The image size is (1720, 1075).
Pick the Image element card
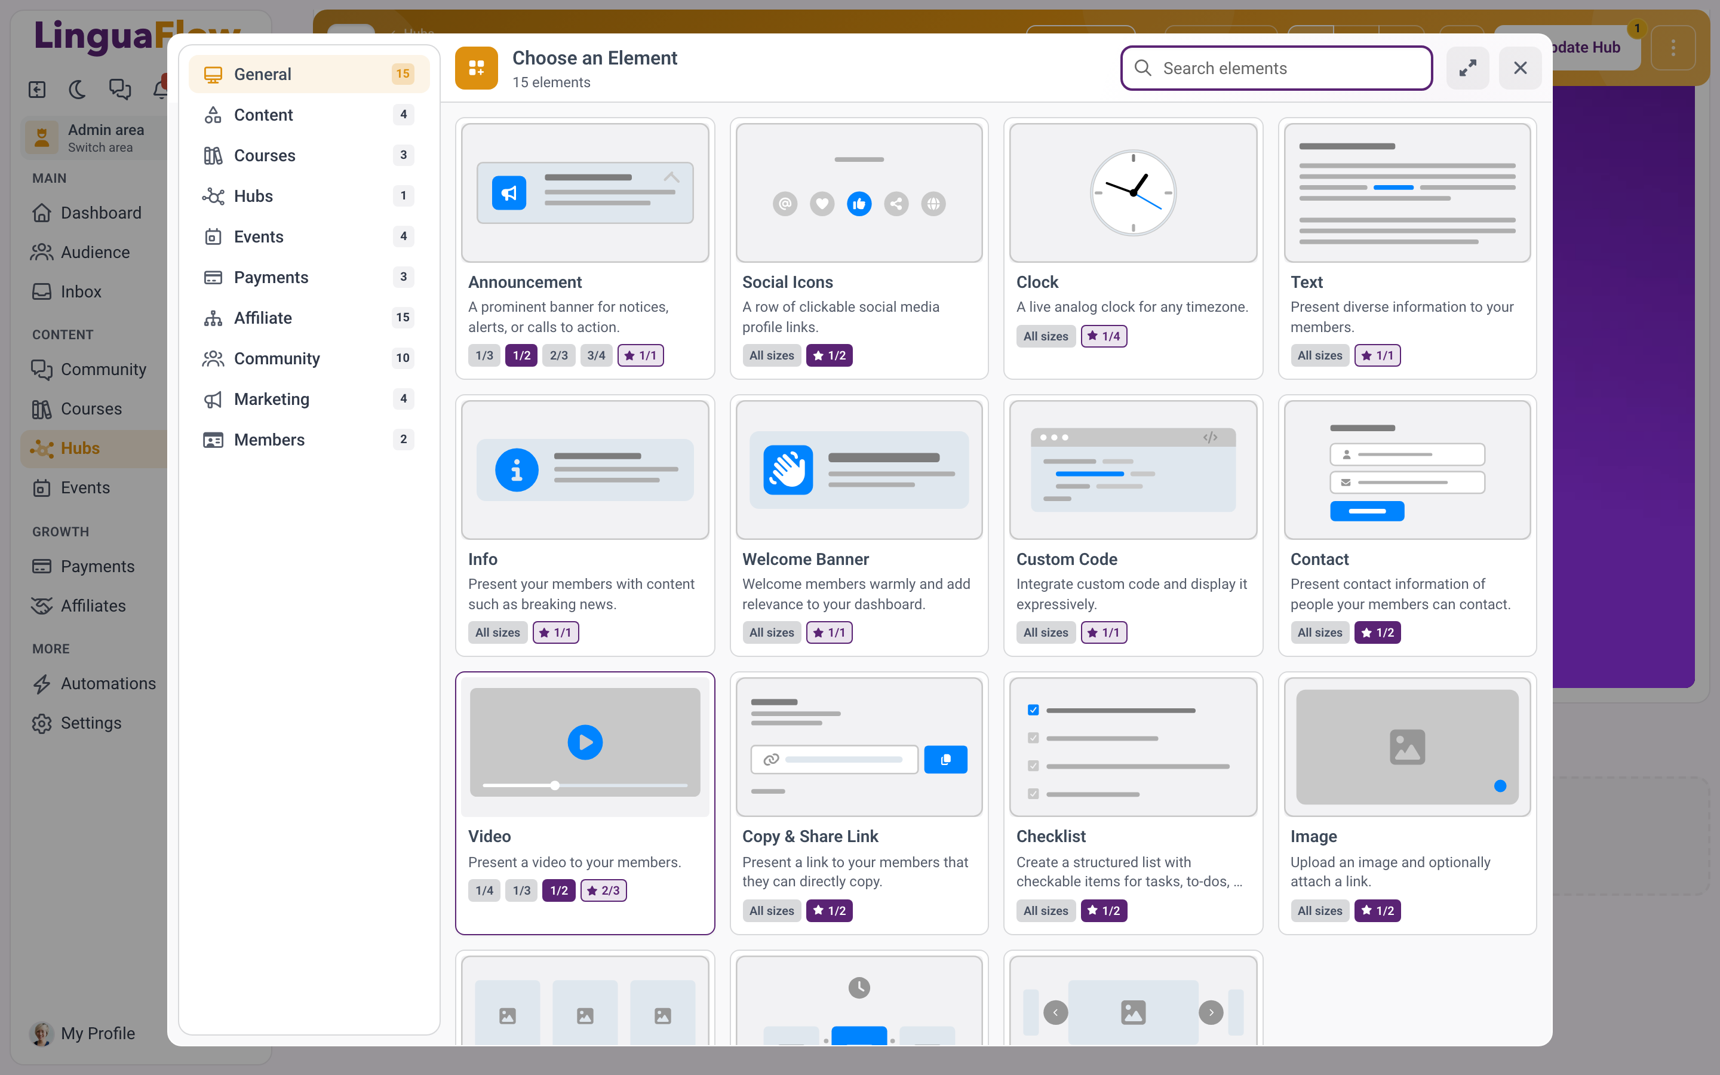coord(1407,803)
